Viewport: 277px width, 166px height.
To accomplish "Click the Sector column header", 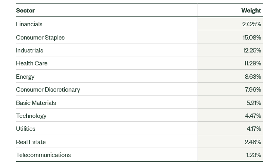I will coord(25,11).
